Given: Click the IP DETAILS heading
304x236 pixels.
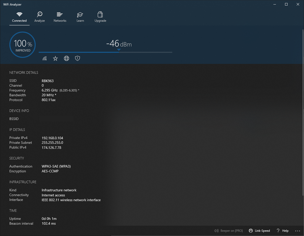Looking at the screenshot, I should pos(17,130).
